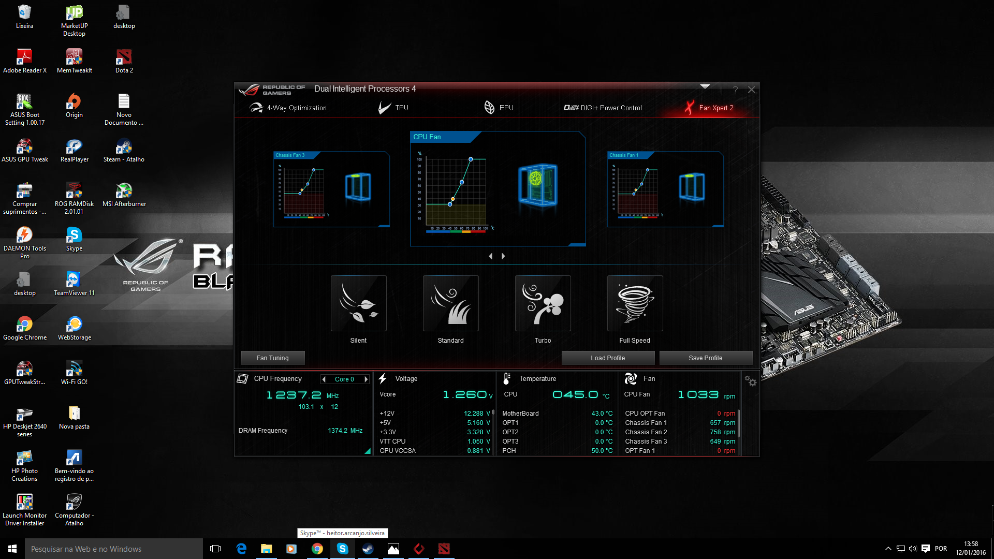The width and height of the screenshot is (994, 559).
Task: Click the CPU Frequency chip icon
Action: click(242, 379)
